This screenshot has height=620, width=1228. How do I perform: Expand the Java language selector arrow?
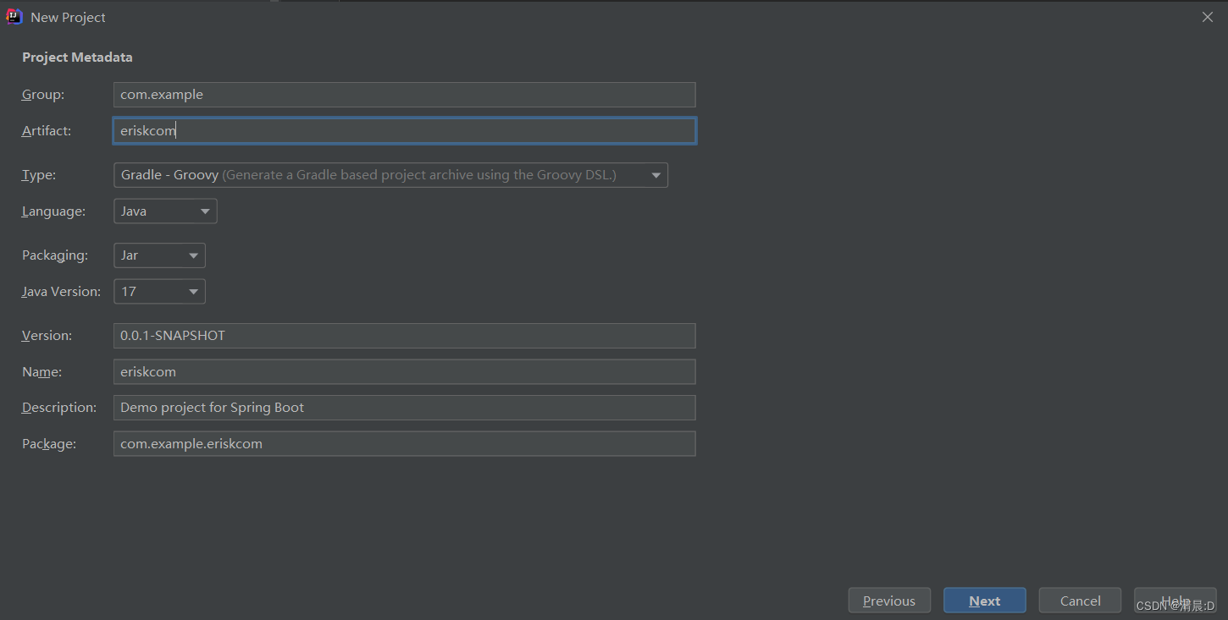[x=202, y=211]
